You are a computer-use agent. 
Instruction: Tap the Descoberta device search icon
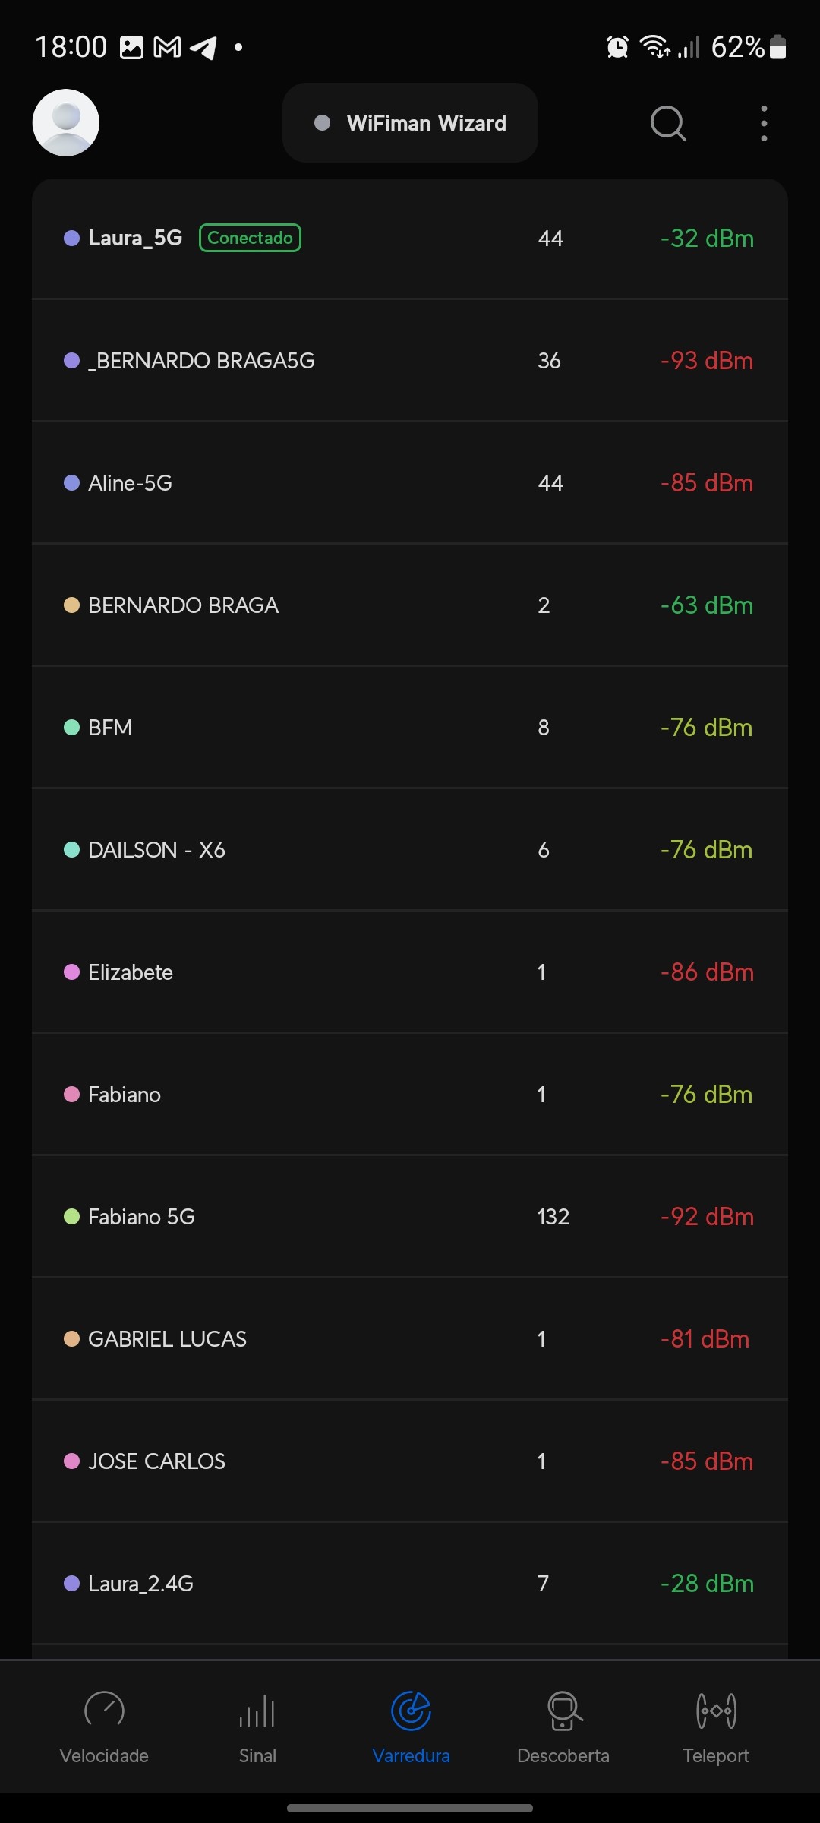[564, 1711]
